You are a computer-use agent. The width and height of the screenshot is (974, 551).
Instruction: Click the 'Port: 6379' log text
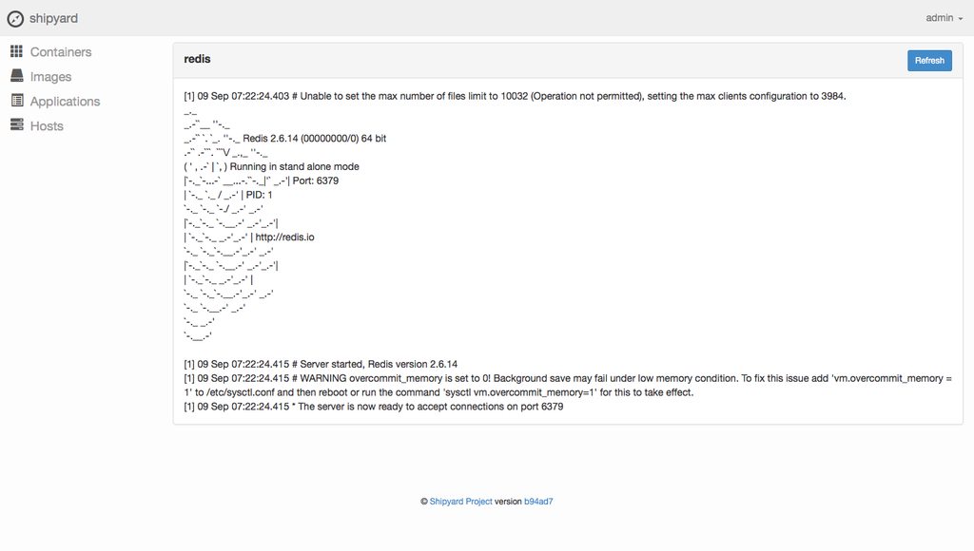316,180
